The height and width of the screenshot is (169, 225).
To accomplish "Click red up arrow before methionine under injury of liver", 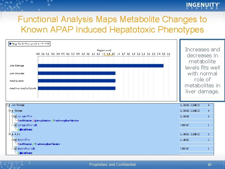I will coord(18,144).
